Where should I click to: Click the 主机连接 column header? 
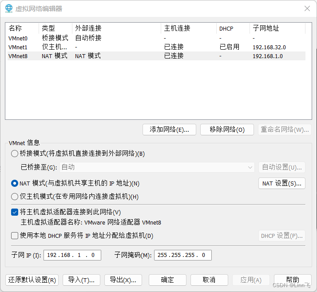point(189,28)
